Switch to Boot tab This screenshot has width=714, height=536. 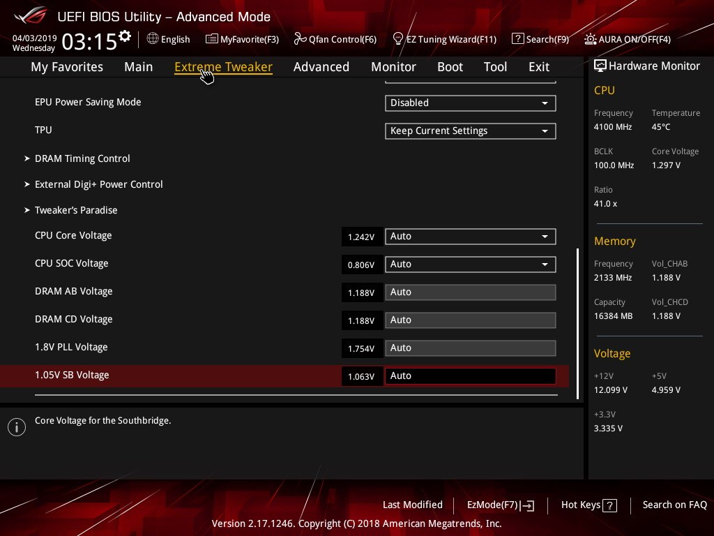pyautogui.click(x=450, y=67)
